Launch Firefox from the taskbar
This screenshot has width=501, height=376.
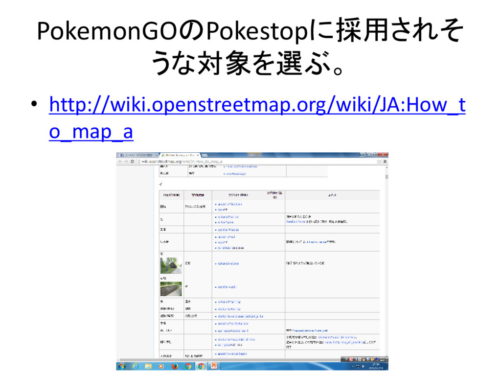(175, 366)
